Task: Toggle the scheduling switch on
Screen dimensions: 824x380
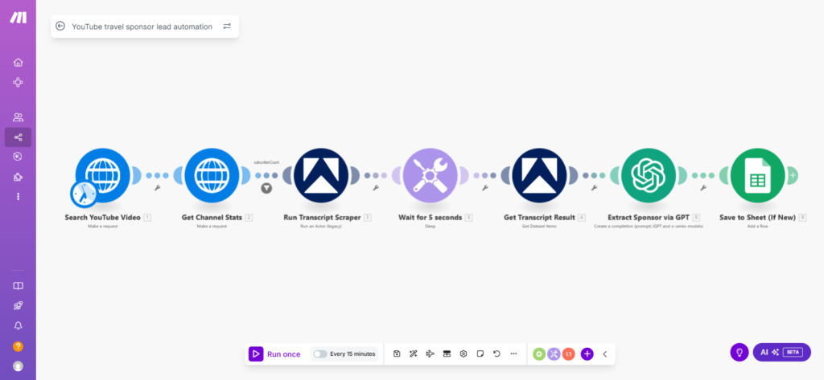Action: (x=320, y=354)
